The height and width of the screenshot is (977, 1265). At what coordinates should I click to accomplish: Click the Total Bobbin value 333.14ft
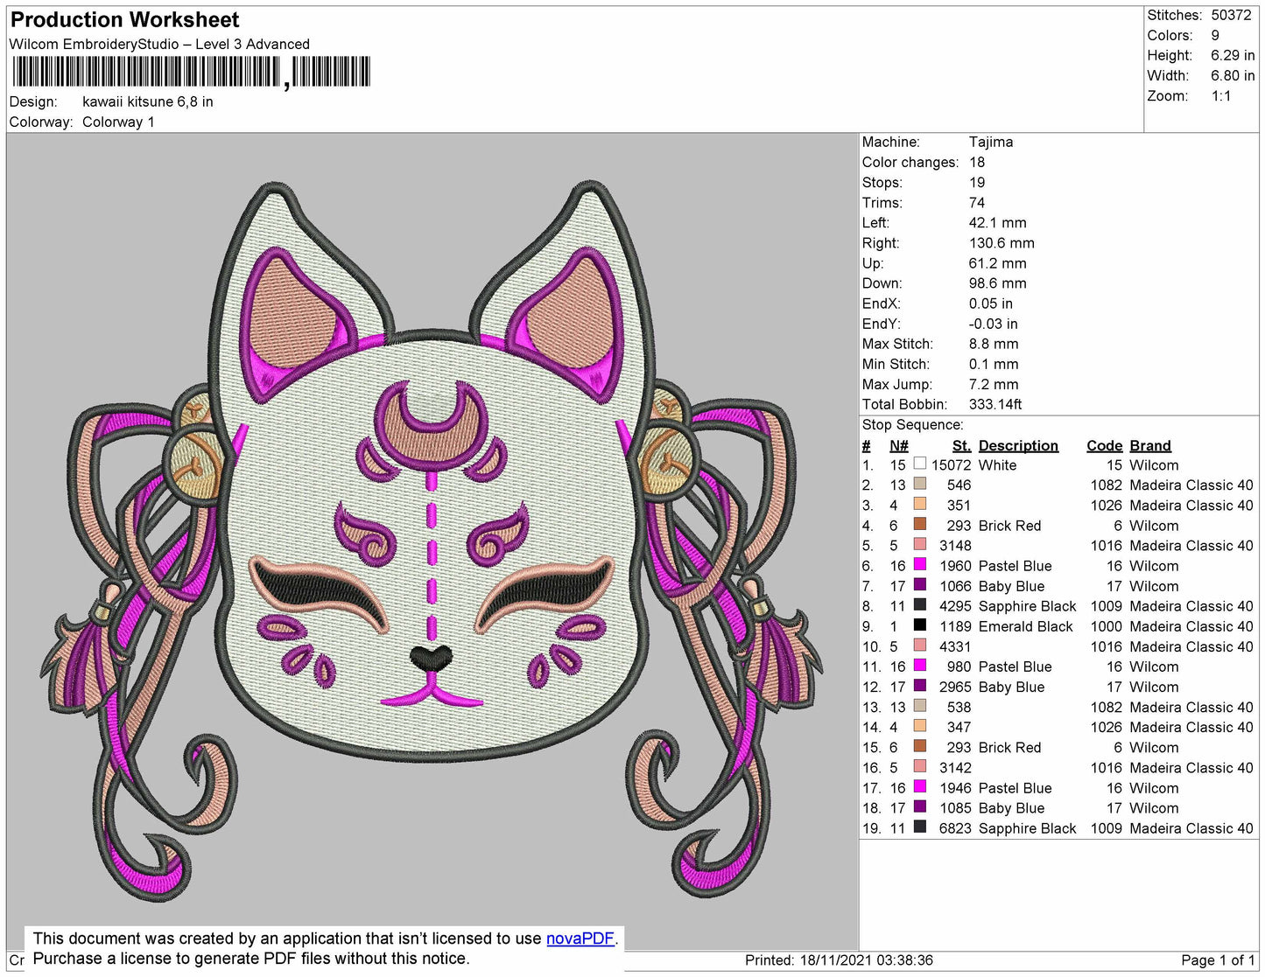pyautogui.click(x=994, y=404)
